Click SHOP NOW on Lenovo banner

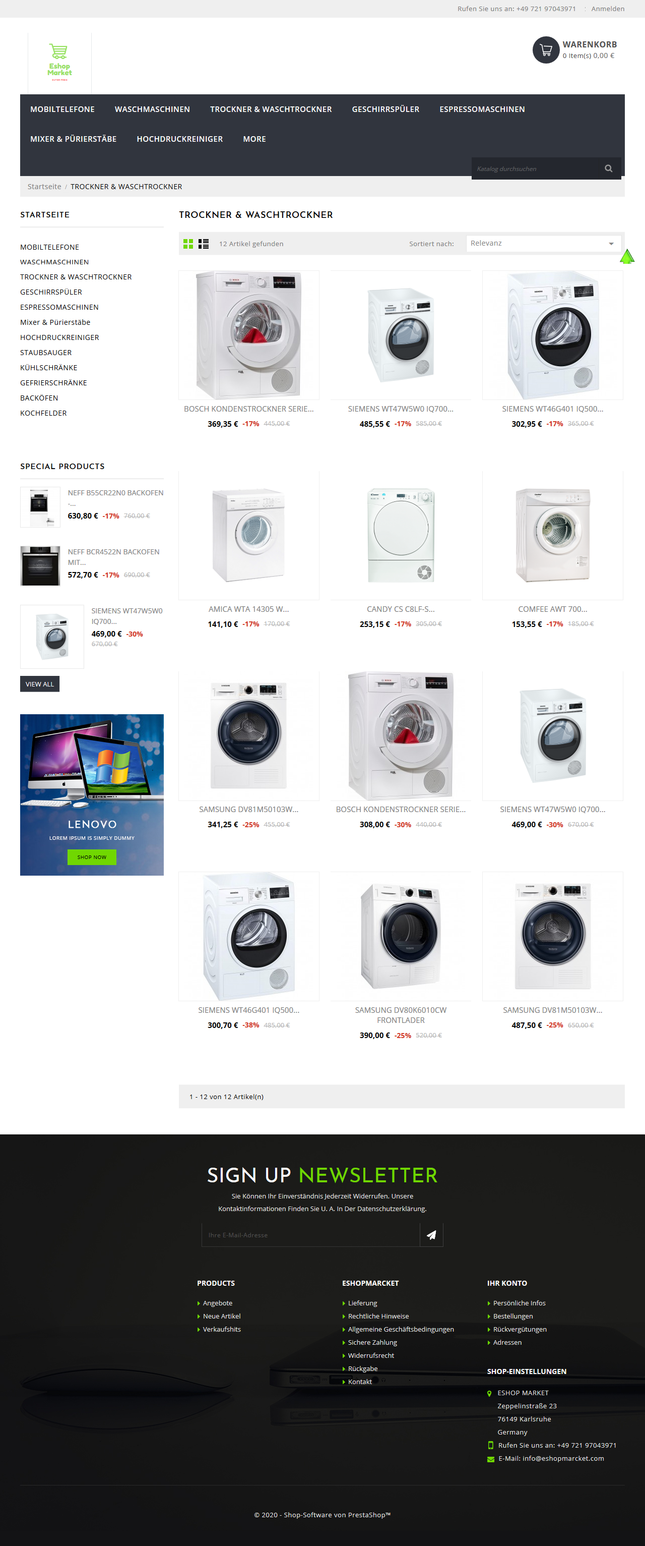(92, 857)
